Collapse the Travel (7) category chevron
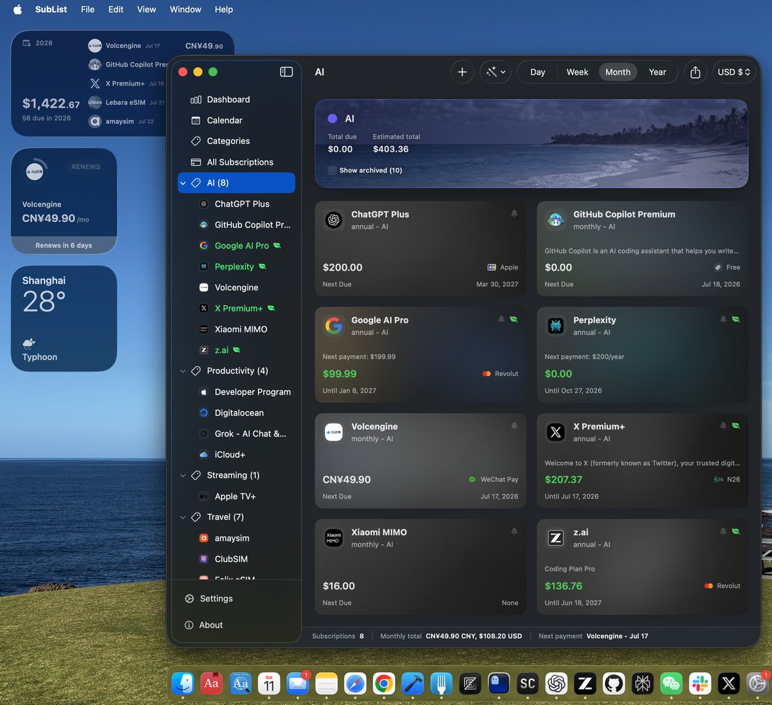This screenshot has height=705, width=772. tap(183, 517)
